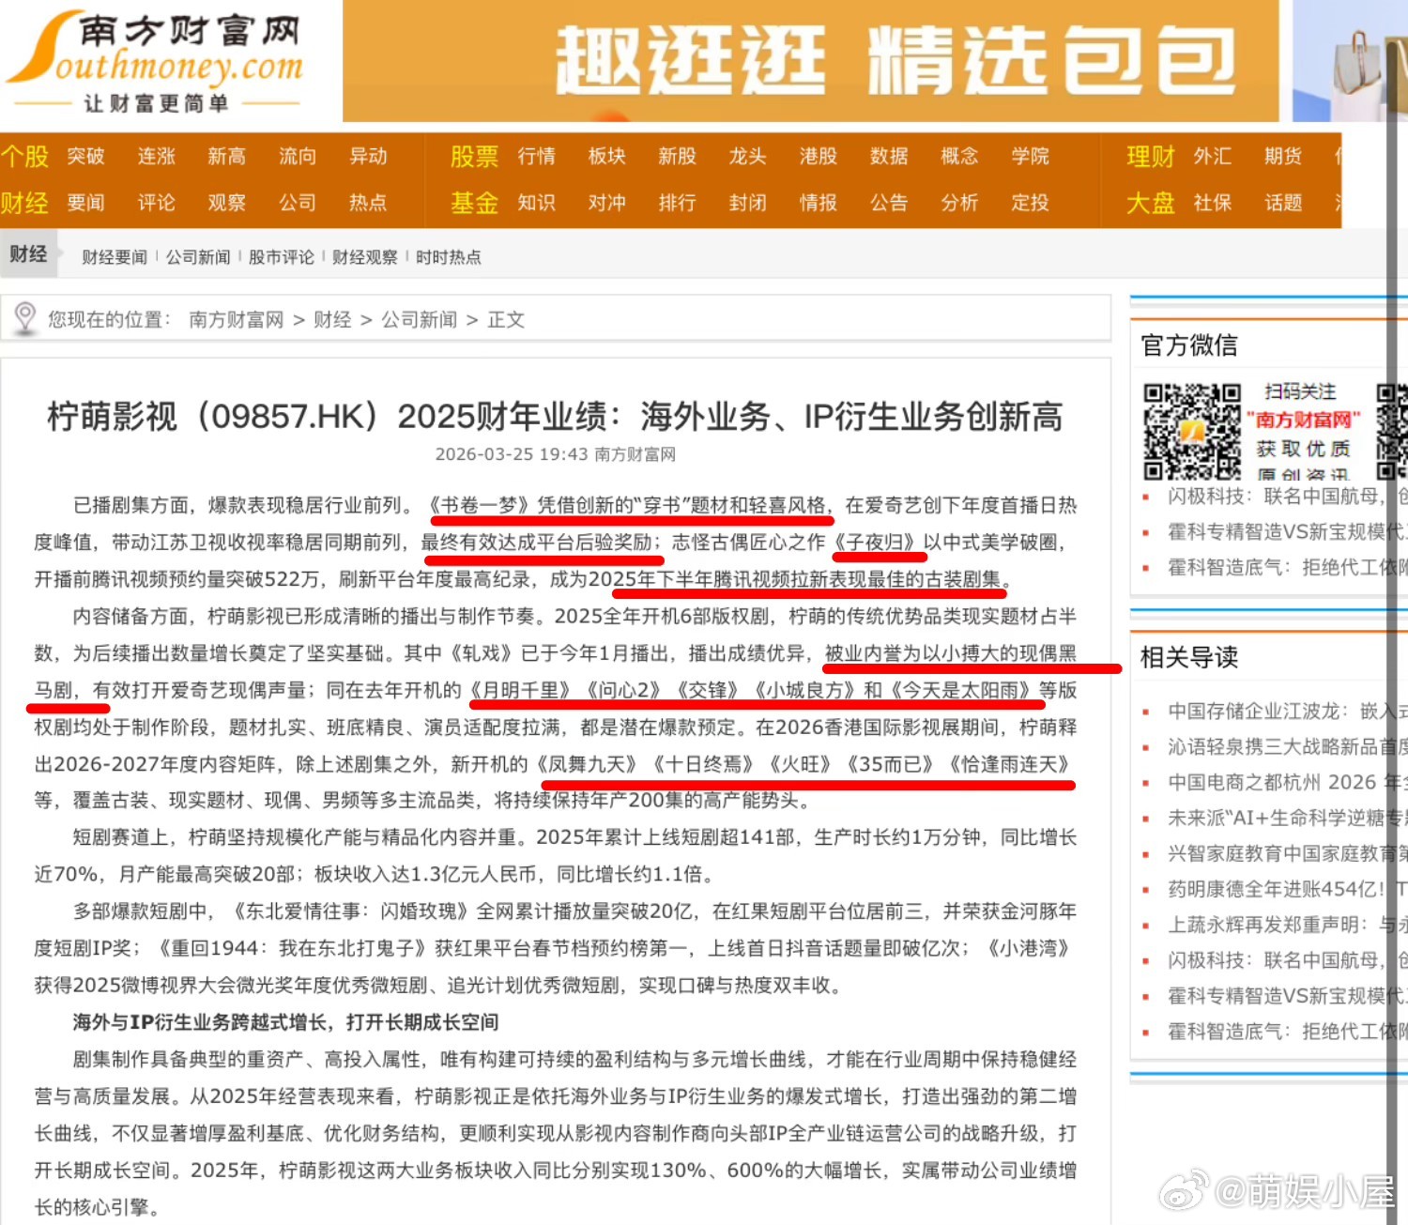The image size is (1408, 1225).
Task: Select 连涨 in the navigation bar
Action: [x=157, y=156]
